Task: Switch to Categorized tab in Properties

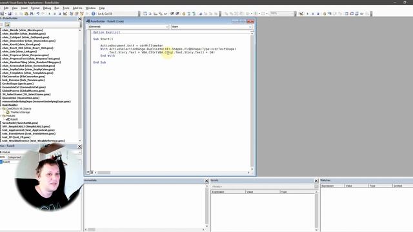Action: (x=14, y=157)
